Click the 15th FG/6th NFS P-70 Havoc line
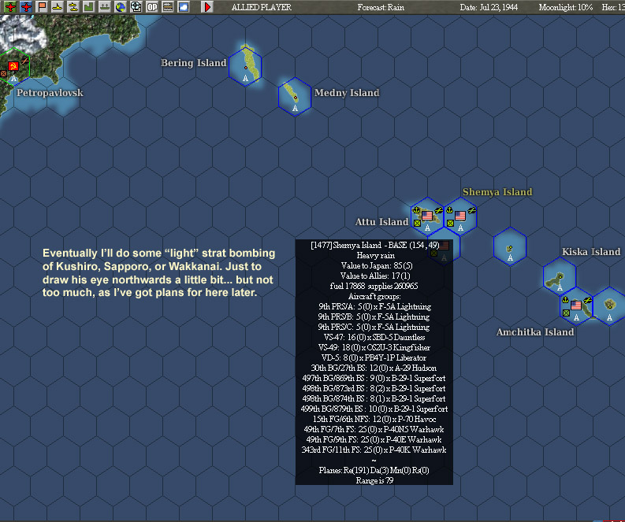625x522 pixels. (x=374, y=420)
